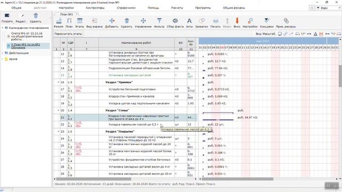
Task: Click the Печать printer icon
Action: 215,21
